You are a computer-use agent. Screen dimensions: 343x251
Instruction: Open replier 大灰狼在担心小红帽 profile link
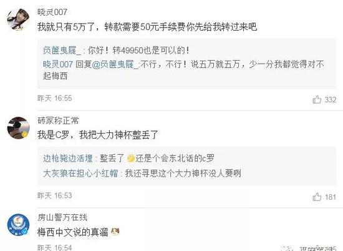tap(80, 173)
